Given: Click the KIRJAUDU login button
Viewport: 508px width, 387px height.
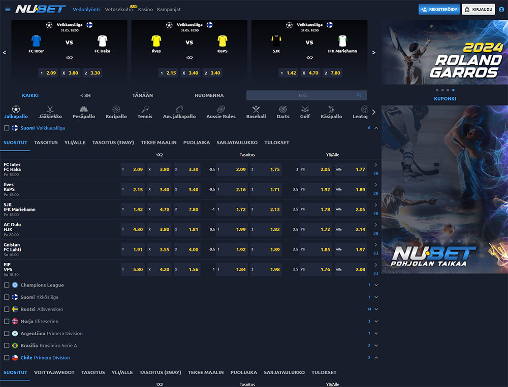Looking at the screenshot, I should [x=479, y=10].
